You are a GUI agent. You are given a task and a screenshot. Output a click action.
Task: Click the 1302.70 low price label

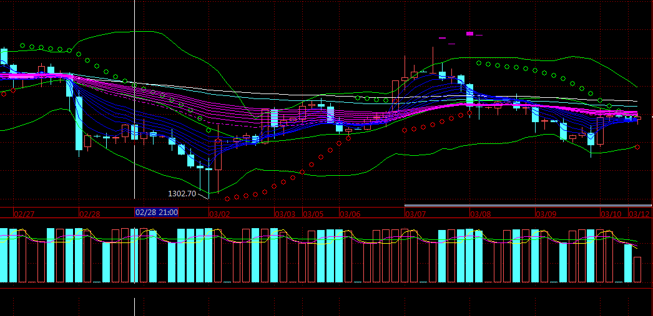point(182,193)
